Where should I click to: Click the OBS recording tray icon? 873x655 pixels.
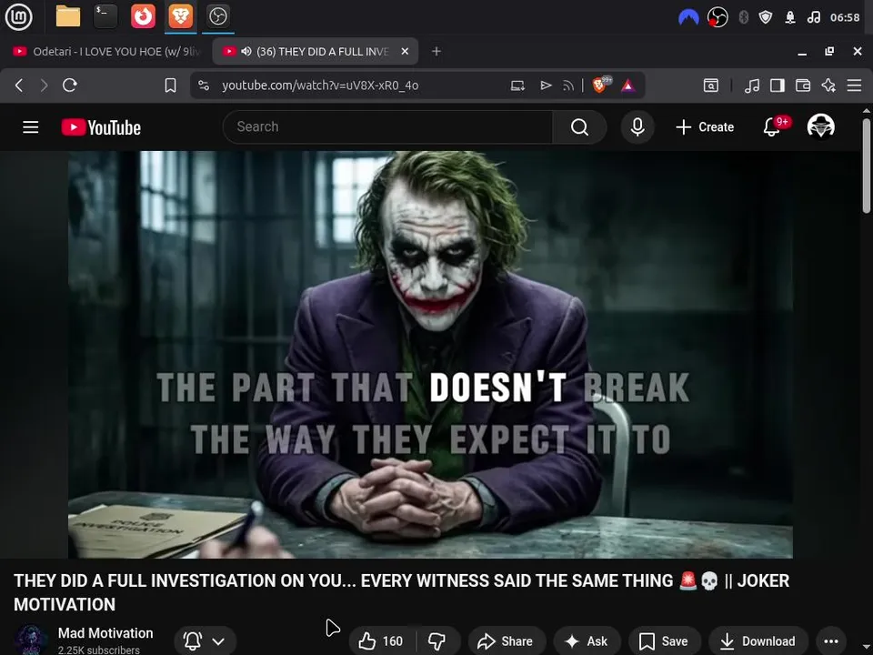[x=717, y=18]
